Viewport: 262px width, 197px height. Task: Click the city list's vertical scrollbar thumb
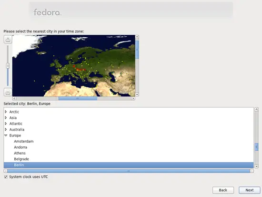[x=256, y=147]
